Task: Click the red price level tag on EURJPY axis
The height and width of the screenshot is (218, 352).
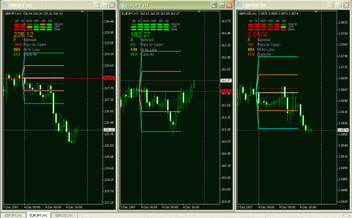Action: pos(226,91)
